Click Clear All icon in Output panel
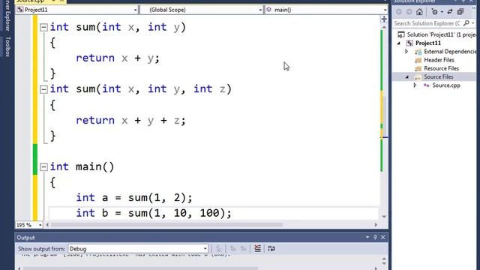 tap(257, 248)
